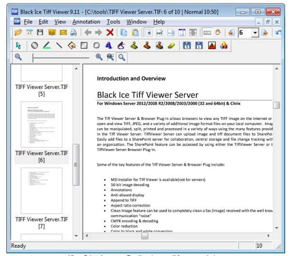Select the arrow pointer selection tool
Screen dimensions: 291x256
point(18,46)
